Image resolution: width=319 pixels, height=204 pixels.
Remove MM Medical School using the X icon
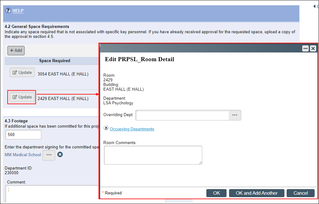pyautogui.click(x=60, y=155)
